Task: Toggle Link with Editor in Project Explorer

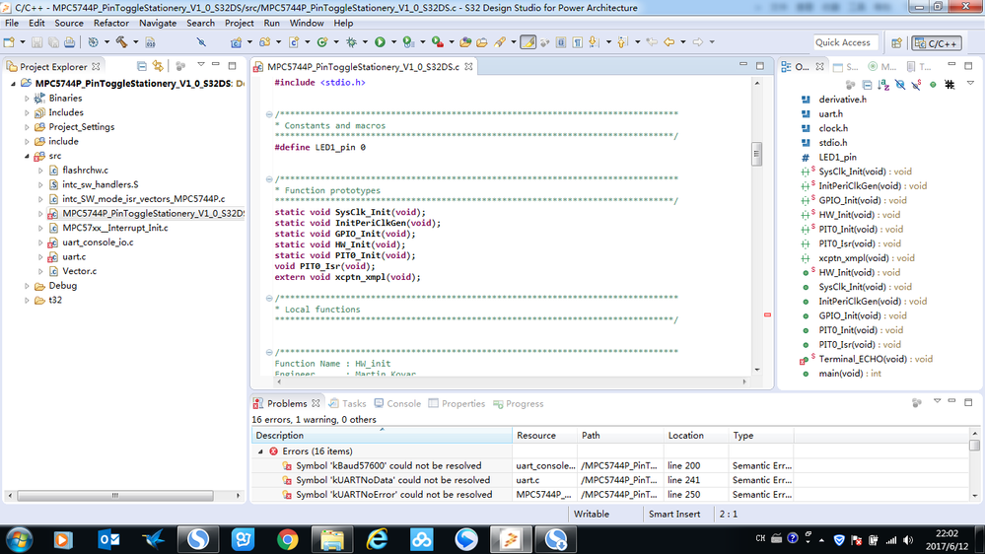Action: point(158,66)
